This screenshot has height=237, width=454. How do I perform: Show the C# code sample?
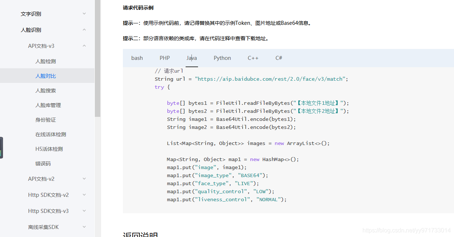278,58
